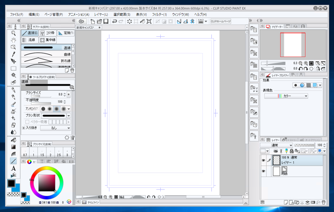Open the フィルター(I) menu
This screenshot has width=334, height=212.
tap(159, 15)
